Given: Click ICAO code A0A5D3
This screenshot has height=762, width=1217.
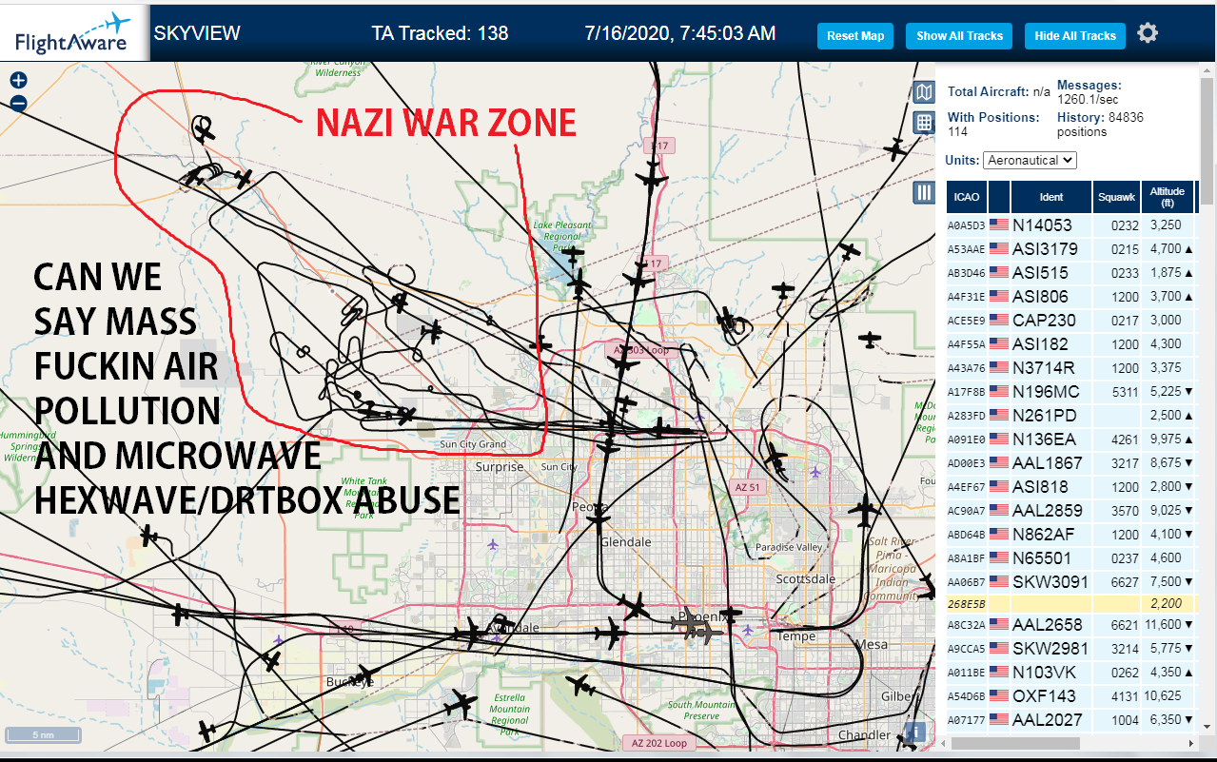Looking at the screenshot, I should [x=966, y=226].
